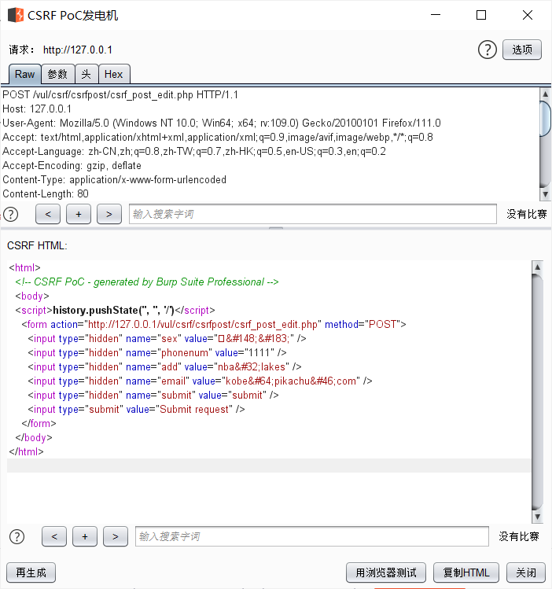This screenshot has height=589, width=552.
Task: Click the Accept-Language header line
Action: (193, 152)
